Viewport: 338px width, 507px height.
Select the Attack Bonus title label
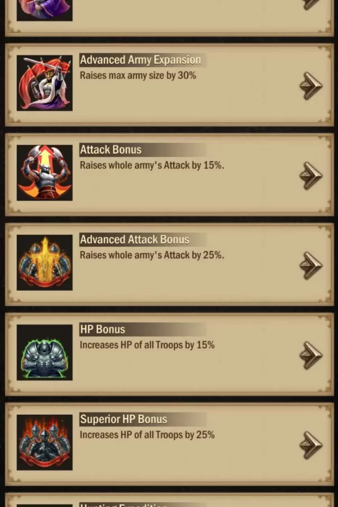[x=110, y=150]
